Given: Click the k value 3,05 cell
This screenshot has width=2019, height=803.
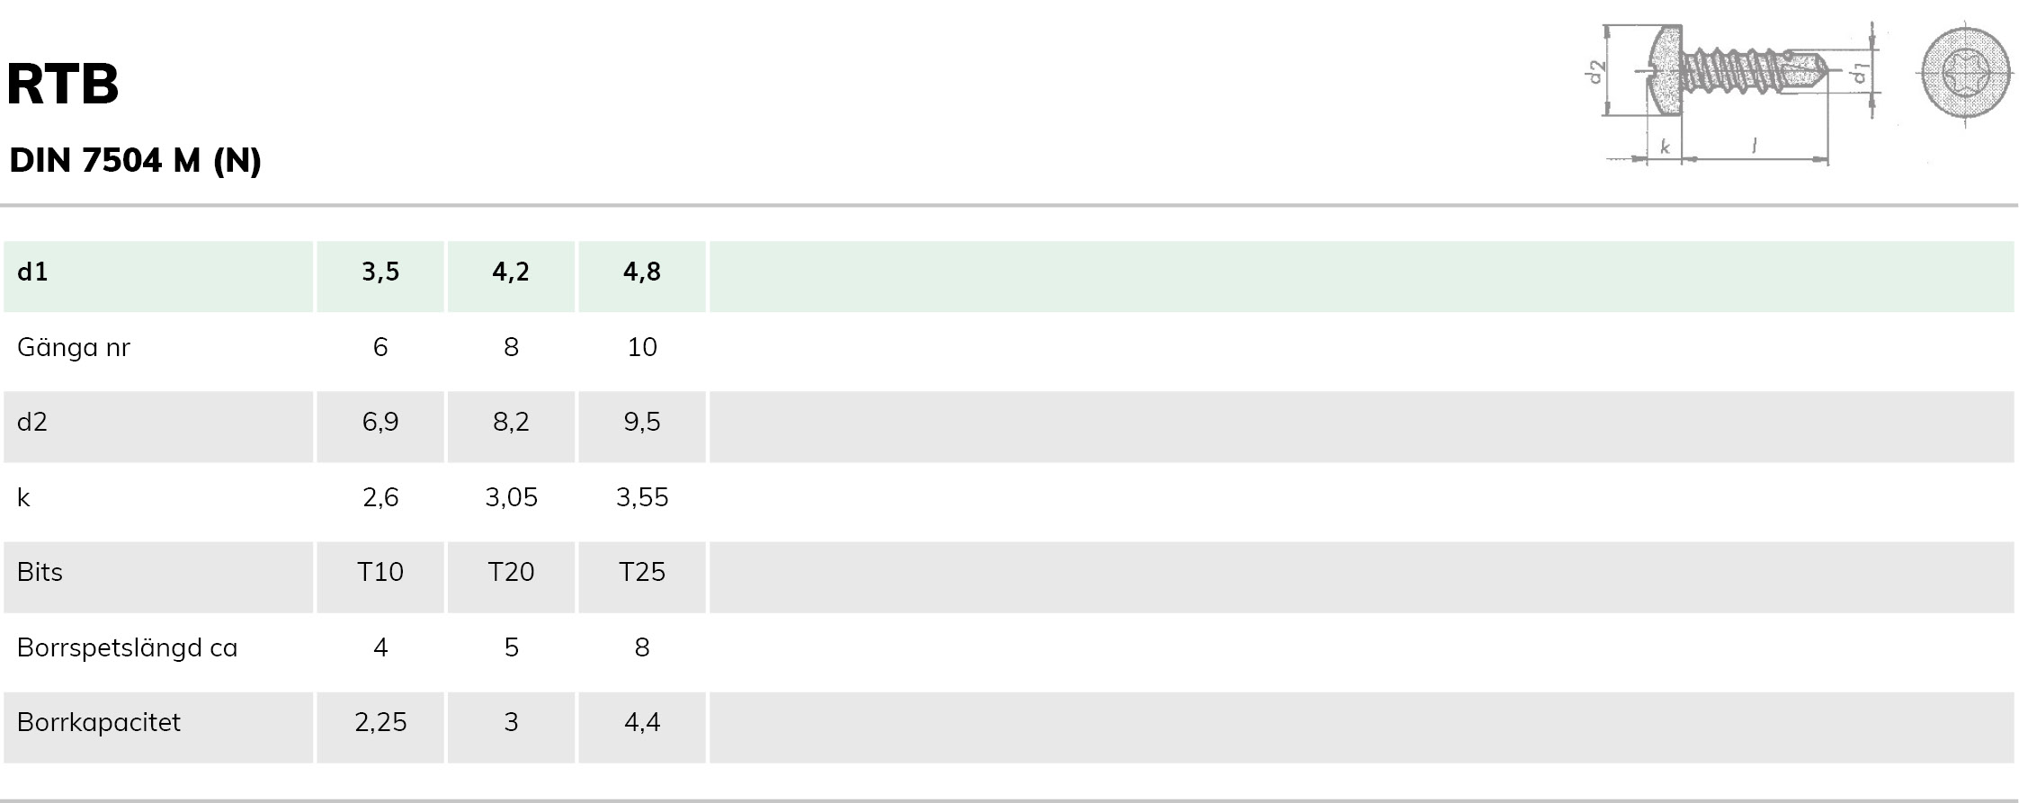Looking at the screenshot, I should click(511, 498).
